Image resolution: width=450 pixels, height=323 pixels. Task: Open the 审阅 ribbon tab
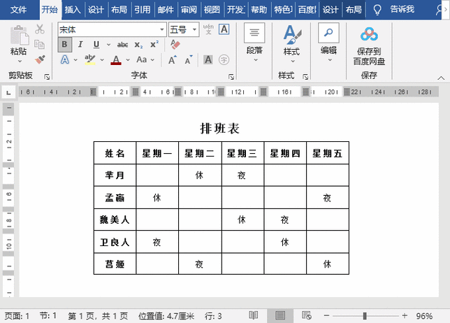pyautogui.click(x=189, y=10)
